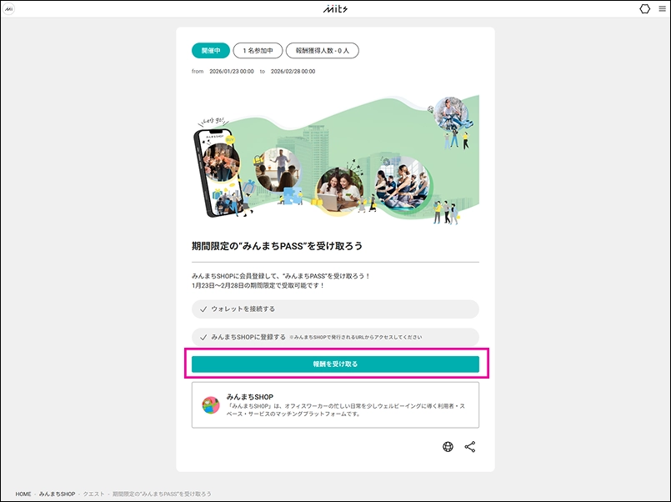Go to HOME in the breadcrumb

pos(23,494)
